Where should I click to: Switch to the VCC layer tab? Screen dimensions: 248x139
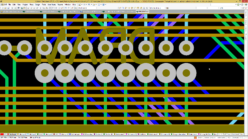tap(56, 134)
